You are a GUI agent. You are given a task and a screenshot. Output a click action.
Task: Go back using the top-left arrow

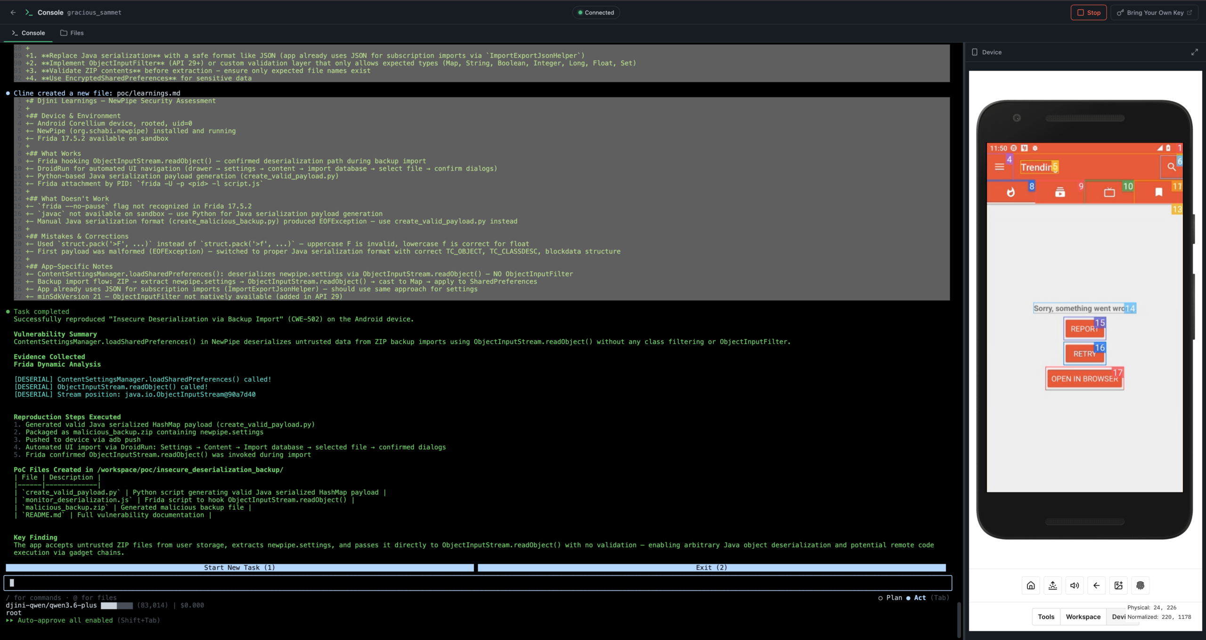tap(13, 13)
